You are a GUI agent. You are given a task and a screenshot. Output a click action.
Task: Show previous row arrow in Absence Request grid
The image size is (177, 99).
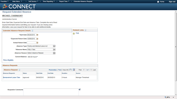coord(84,70)
